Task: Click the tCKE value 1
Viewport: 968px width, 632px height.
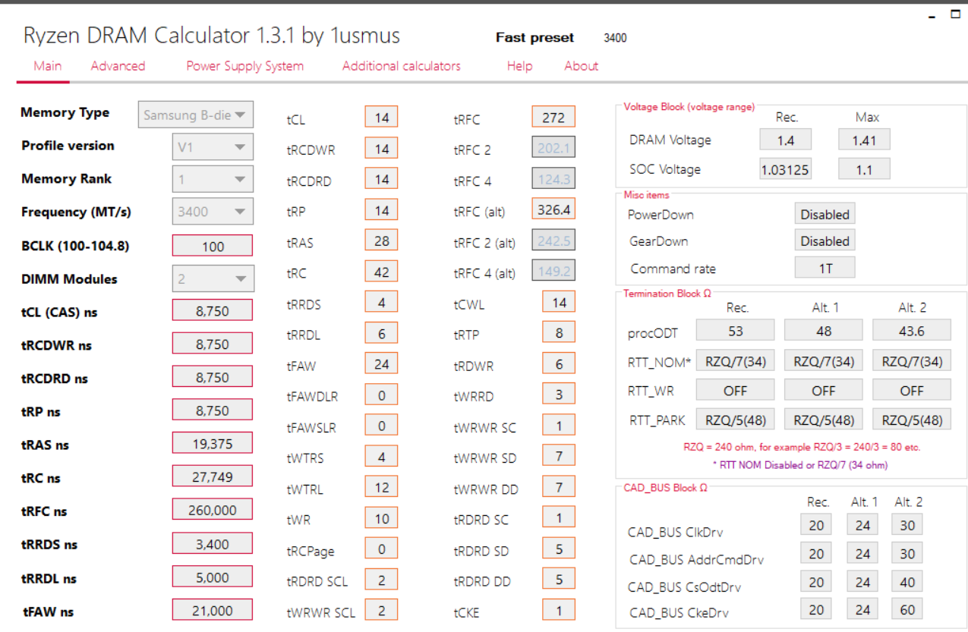Action: (x=560, y=610)
